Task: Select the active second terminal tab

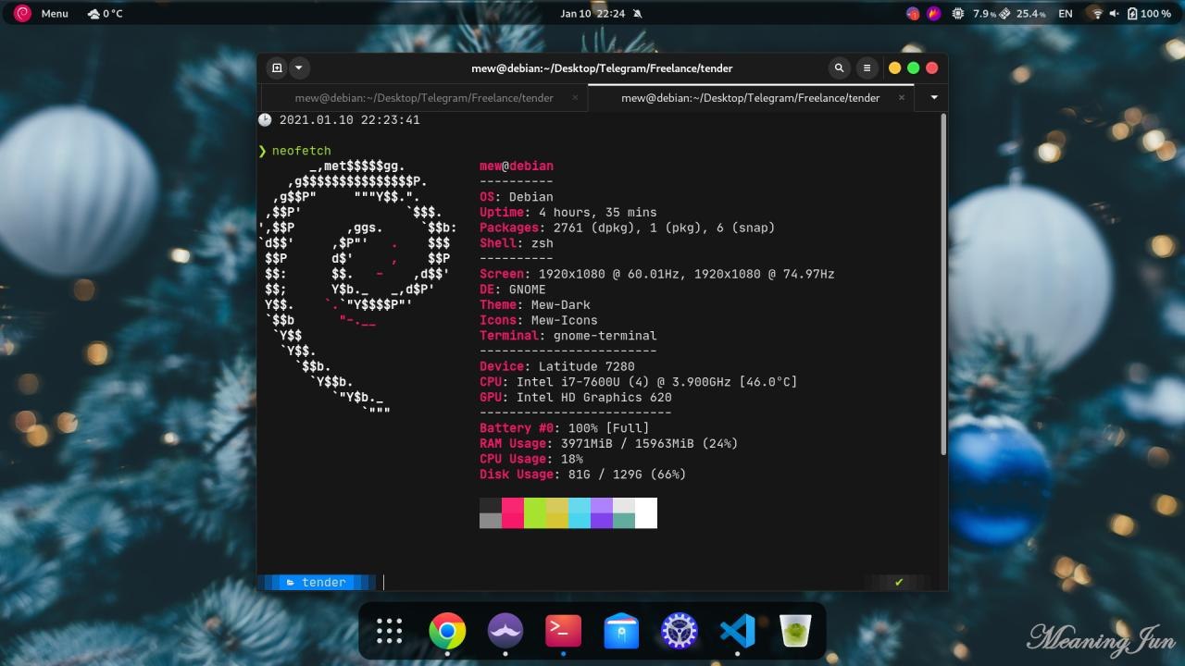Action: pyautogui.click(x=750, y=97)
